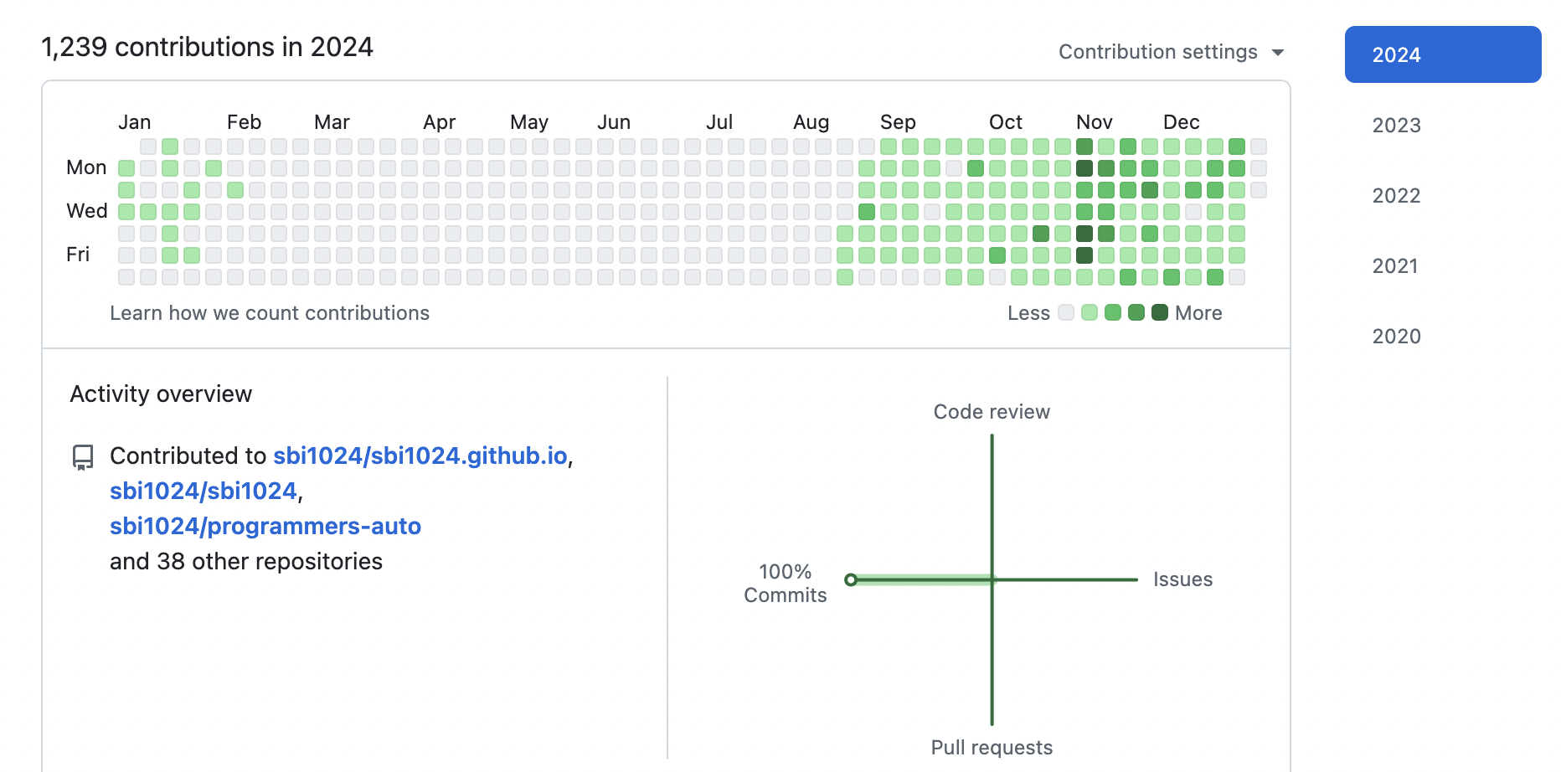1561x772 pixels.
Task: Switch to the 2022 contributions year
Action: point(1396,195)
